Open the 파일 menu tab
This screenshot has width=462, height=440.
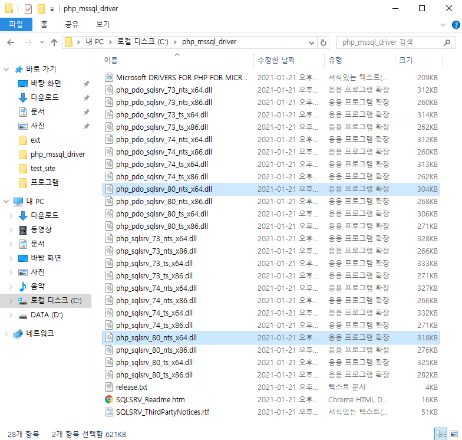point(16,24)
